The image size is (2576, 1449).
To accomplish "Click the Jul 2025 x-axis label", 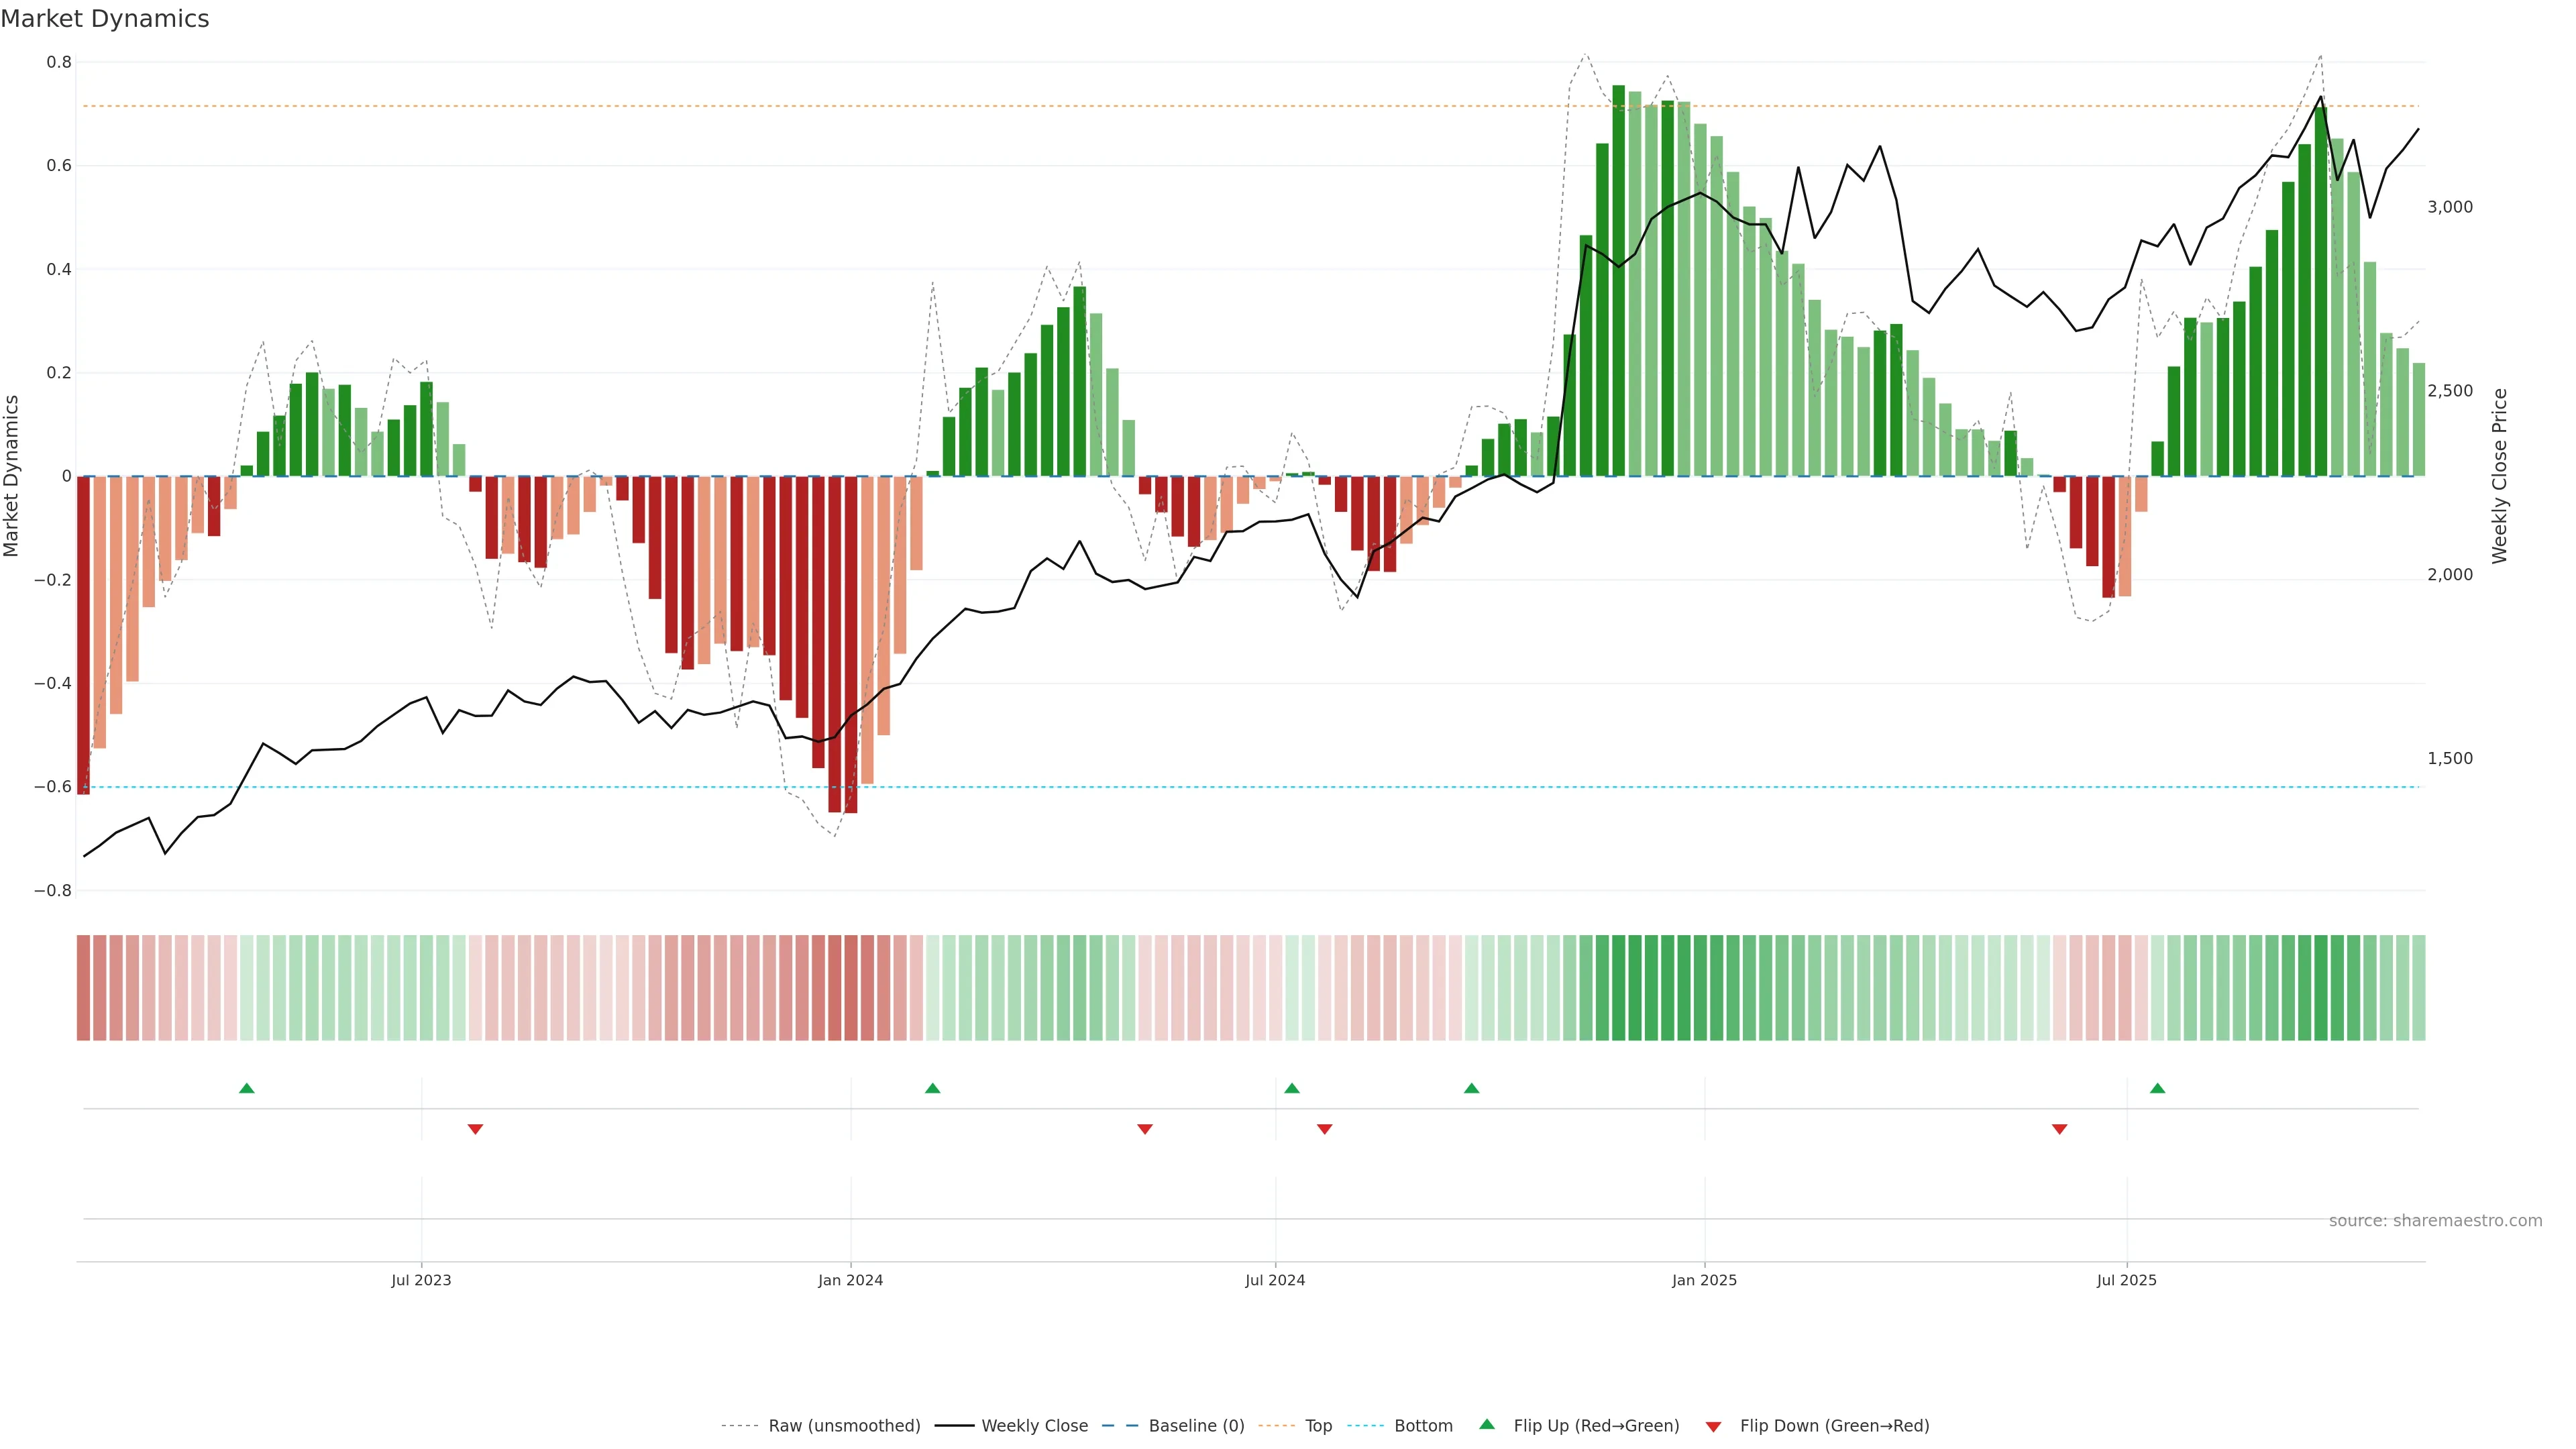I will 2126,1280.
